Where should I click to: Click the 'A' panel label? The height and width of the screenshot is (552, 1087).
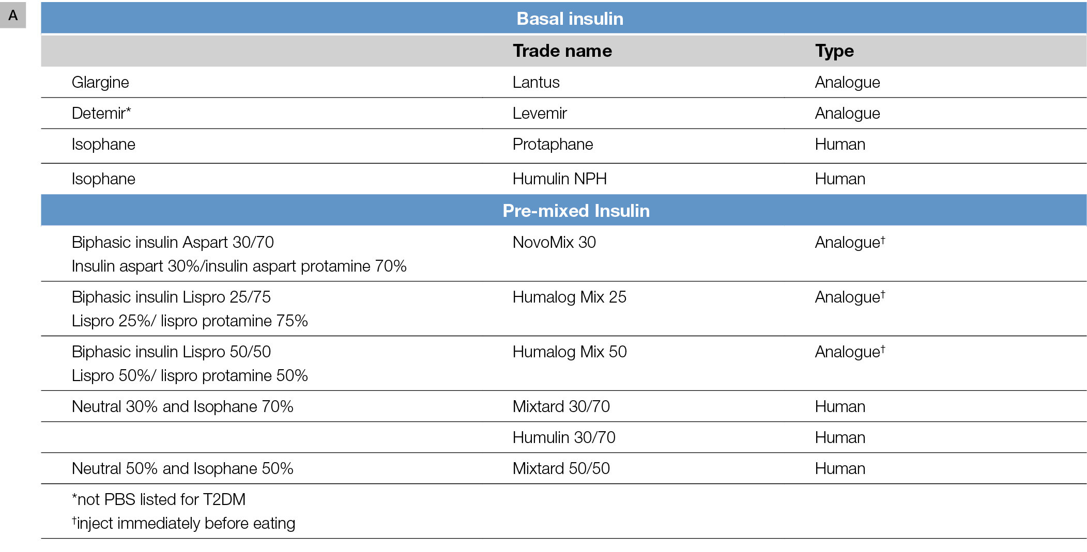click(13, 15)
